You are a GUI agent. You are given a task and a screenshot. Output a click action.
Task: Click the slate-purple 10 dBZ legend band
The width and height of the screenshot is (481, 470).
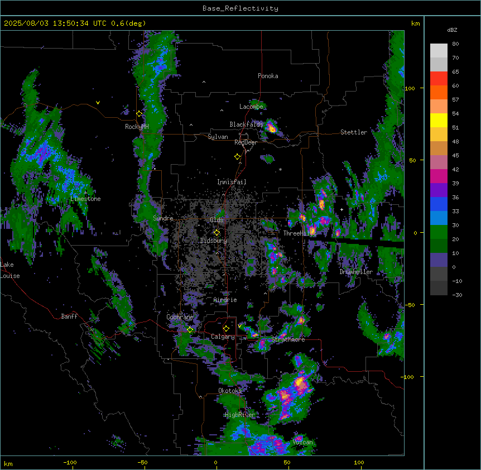439,260
